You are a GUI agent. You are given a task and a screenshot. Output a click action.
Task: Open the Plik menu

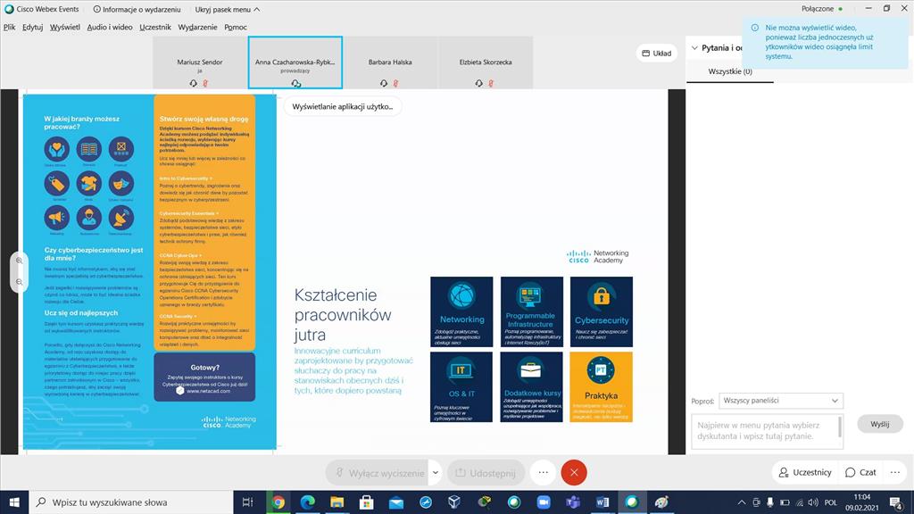pyautogui.click(x=9, y=27)
